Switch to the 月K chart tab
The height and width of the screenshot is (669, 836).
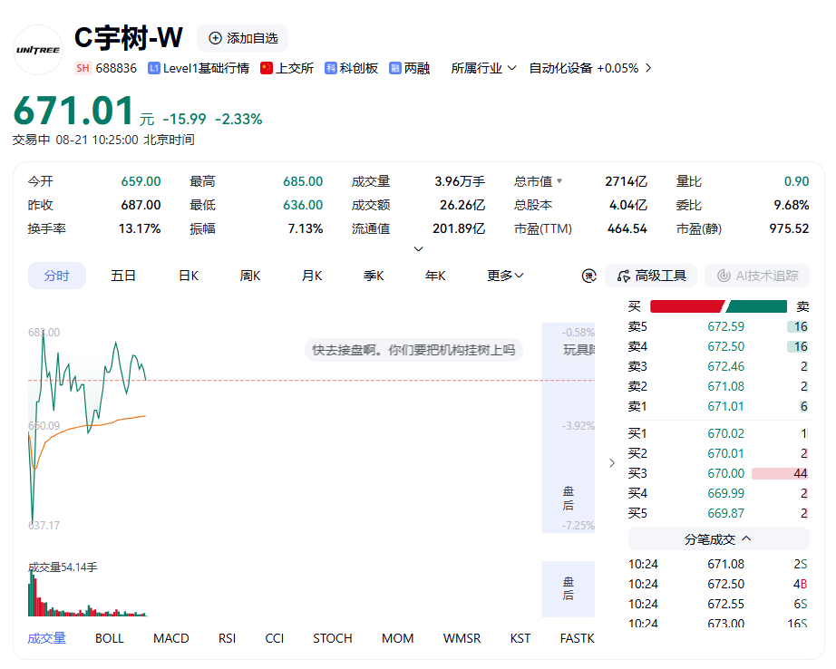[x=312, y=276]
